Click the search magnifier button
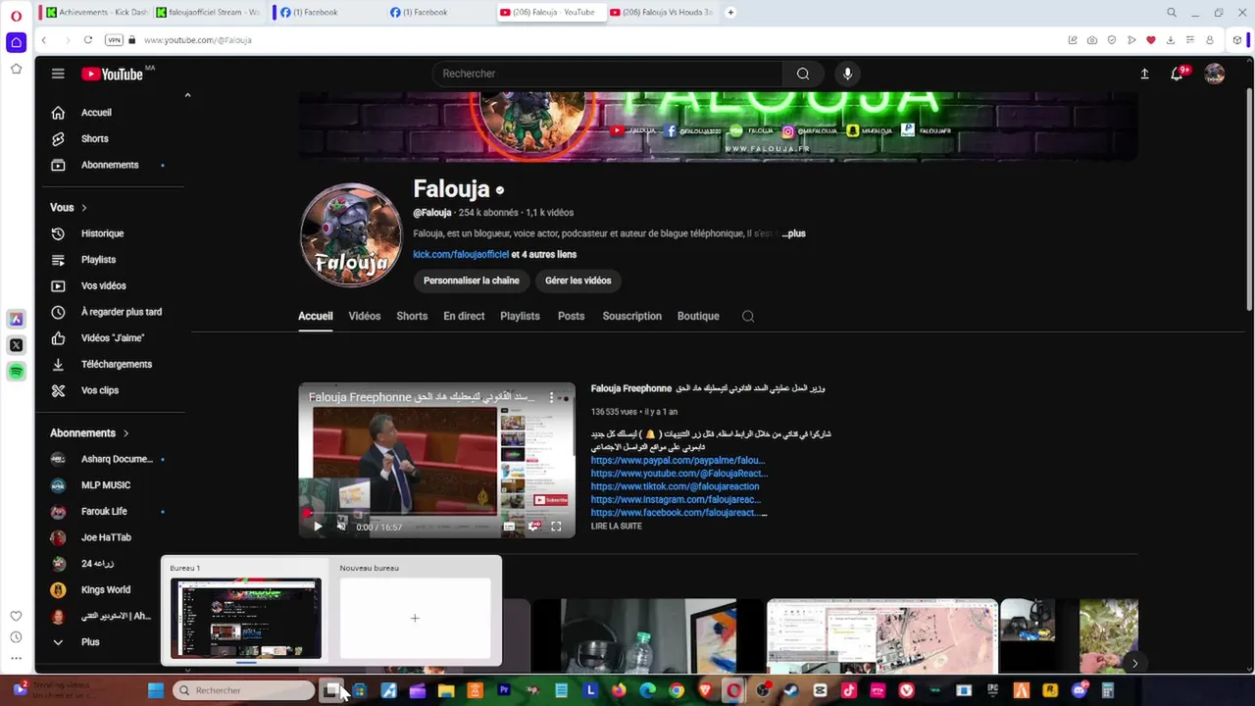This screenshot has width=1255, height=706. (x=803, y=74)
